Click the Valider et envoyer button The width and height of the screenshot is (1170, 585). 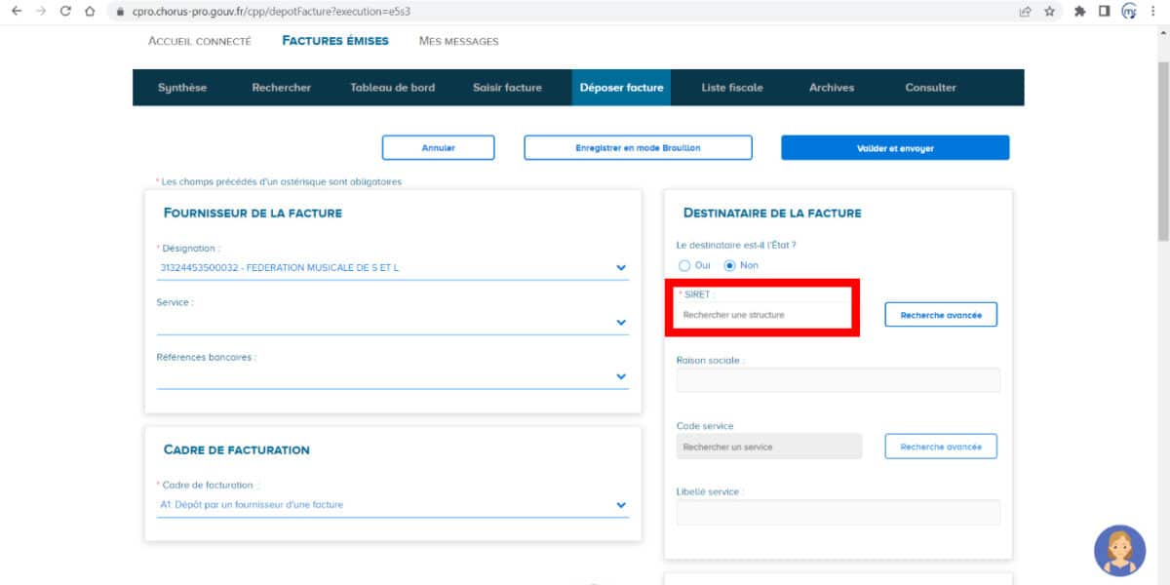(x=895, y=147)
